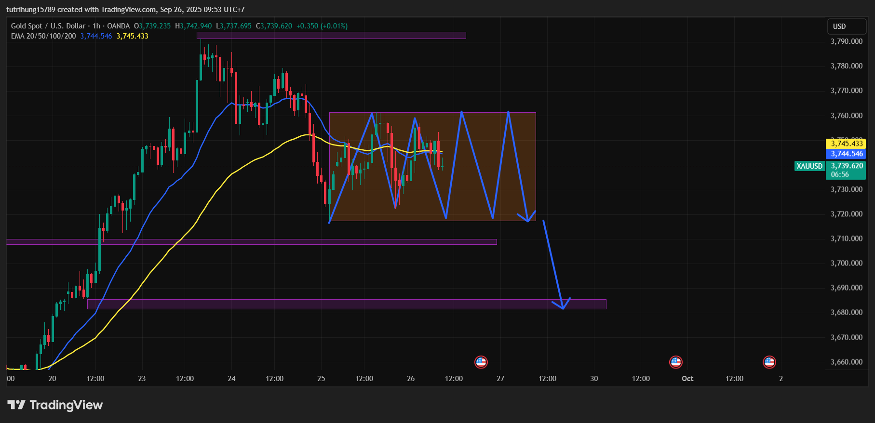
Task: Click the yellow EMA price label 3,745.433 on axis
Action: 846,144
